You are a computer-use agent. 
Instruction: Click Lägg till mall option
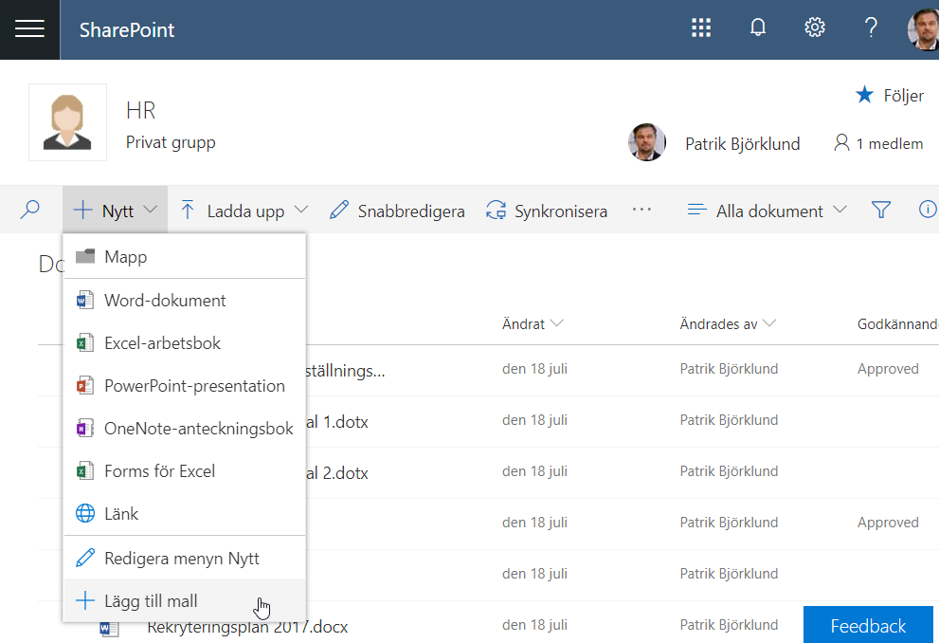click(x=151, y=600)
